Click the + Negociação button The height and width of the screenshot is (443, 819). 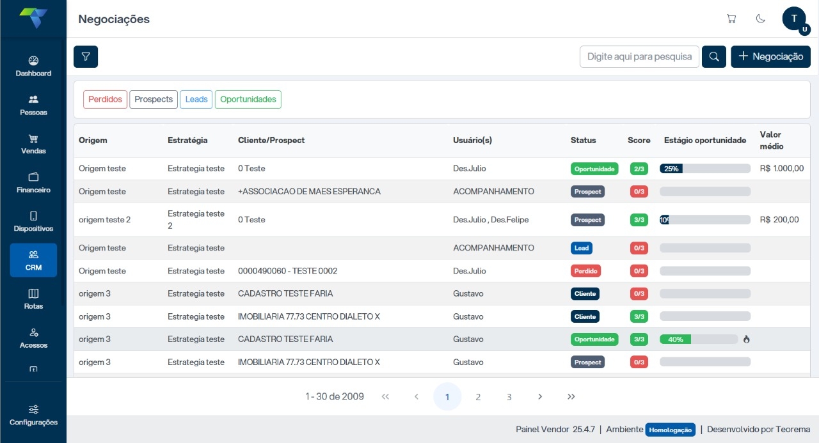(x=770, y=56)
